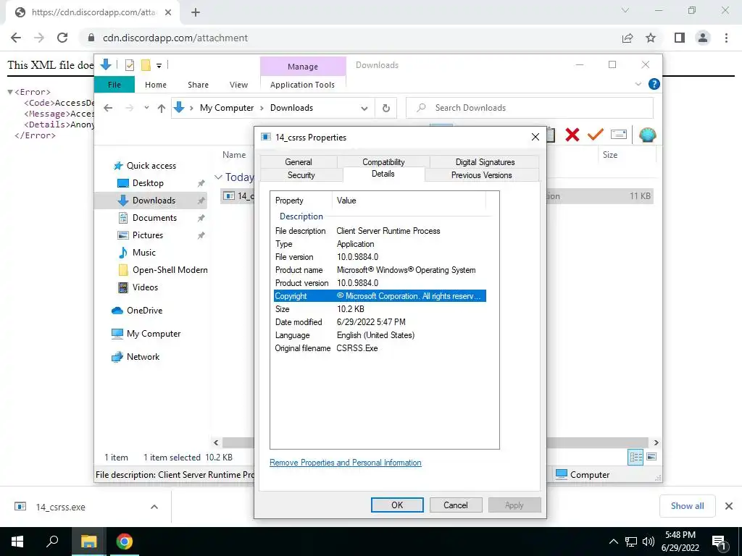
Task: Open the Open-Shell settings seashell icon
Action: click(647, 135)
